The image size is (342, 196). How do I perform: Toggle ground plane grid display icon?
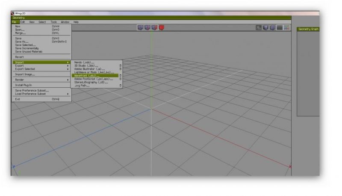[279, 28]
